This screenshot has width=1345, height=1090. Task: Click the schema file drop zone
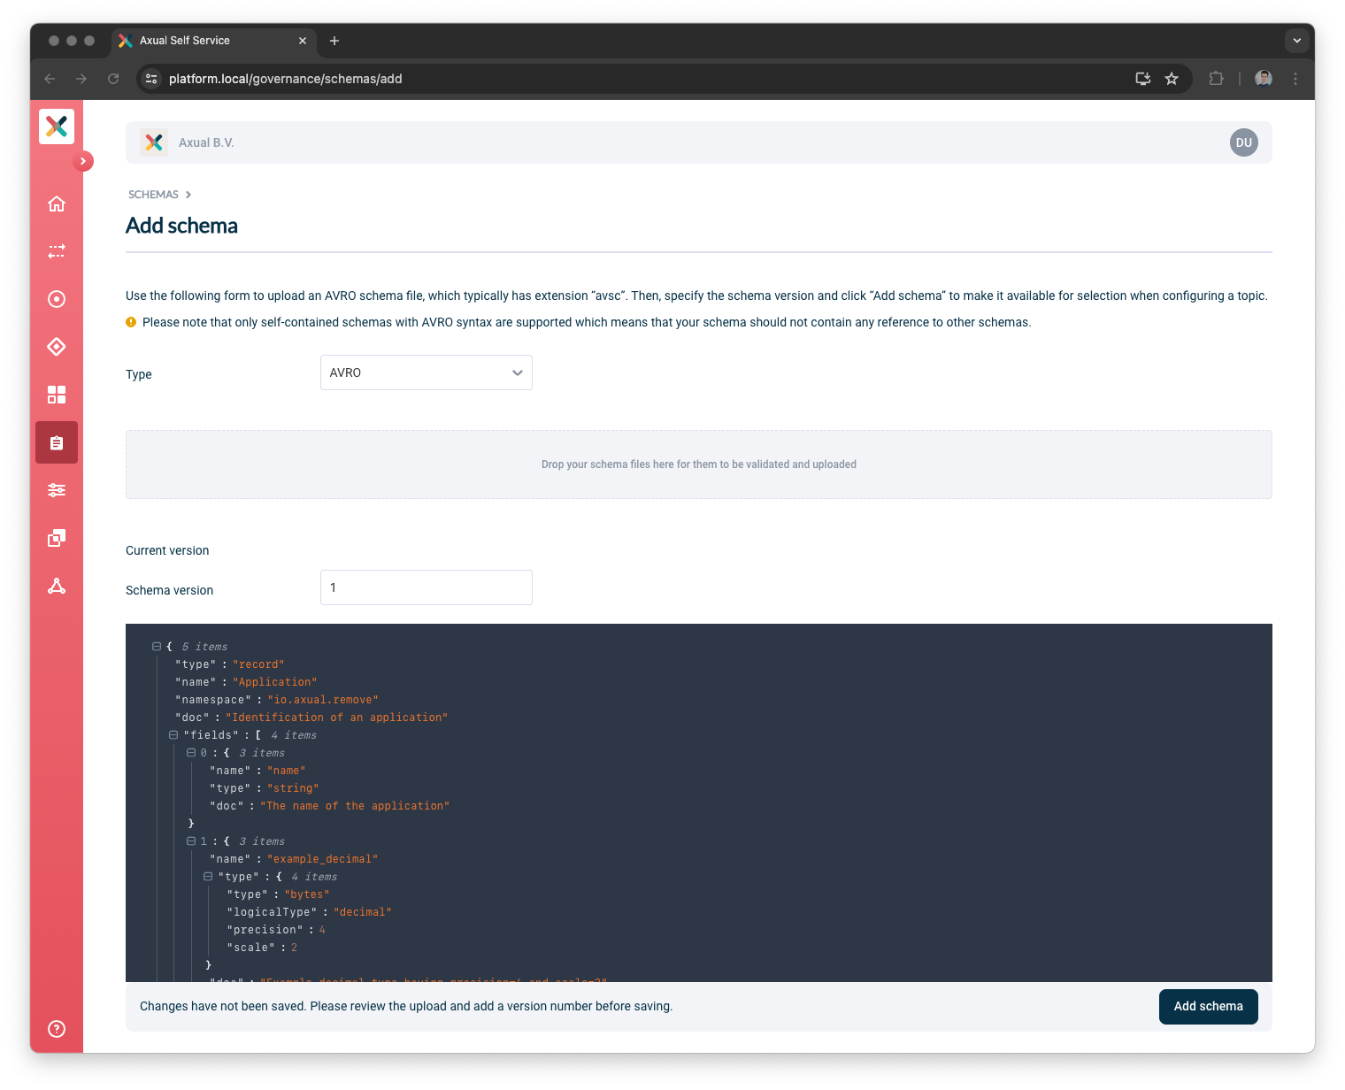(x=699, y=464)
